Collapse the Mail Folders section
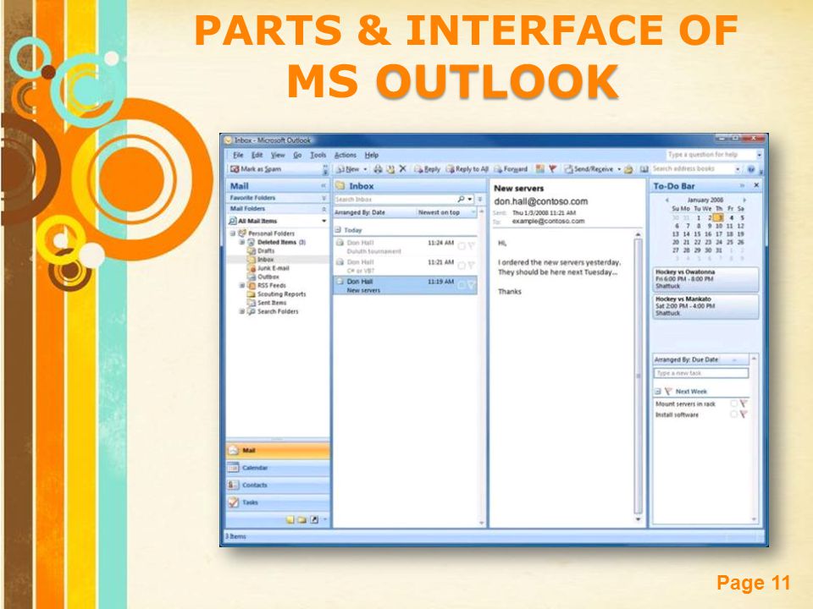The height and width of the screenshot is (609, 813). pyautogui.click(x=324, y=209)
